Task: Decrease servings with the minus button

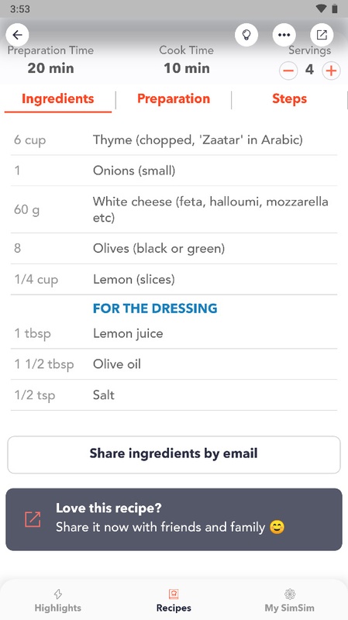Action: click(288, 71)
